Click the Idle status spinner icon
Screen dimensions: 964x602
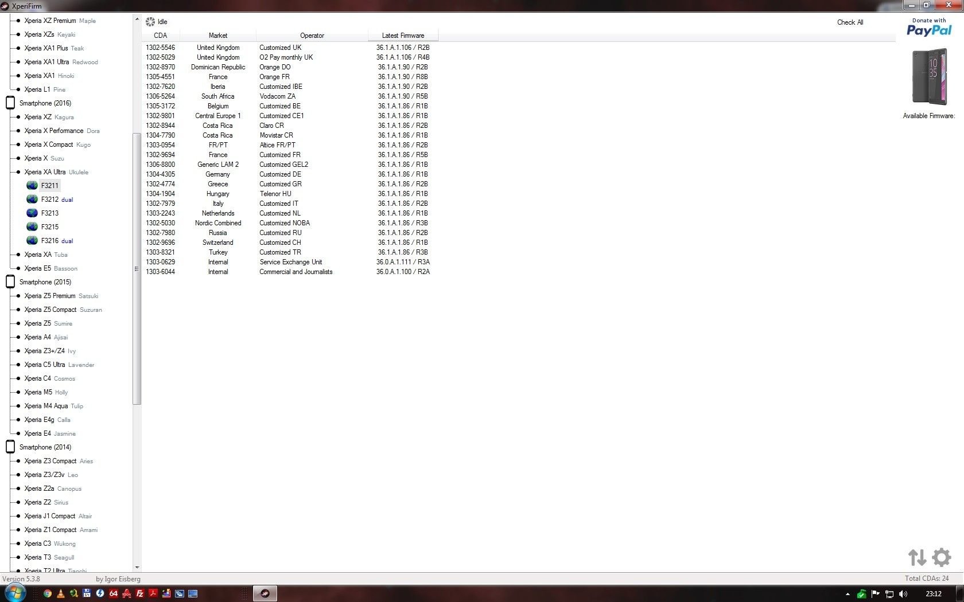[150, 22]
